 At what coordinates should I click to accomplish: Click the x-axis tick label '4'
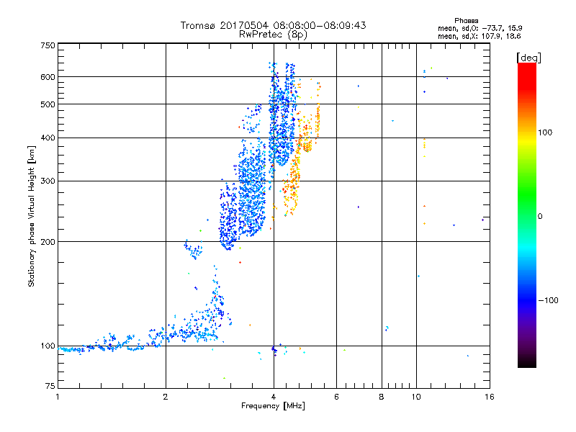pyautogui.click(x=274, y=397)
